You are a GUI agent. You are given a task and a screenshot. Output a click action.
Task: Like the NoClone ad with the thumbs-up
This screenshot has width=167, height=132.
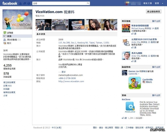click(x=124, y=118)
